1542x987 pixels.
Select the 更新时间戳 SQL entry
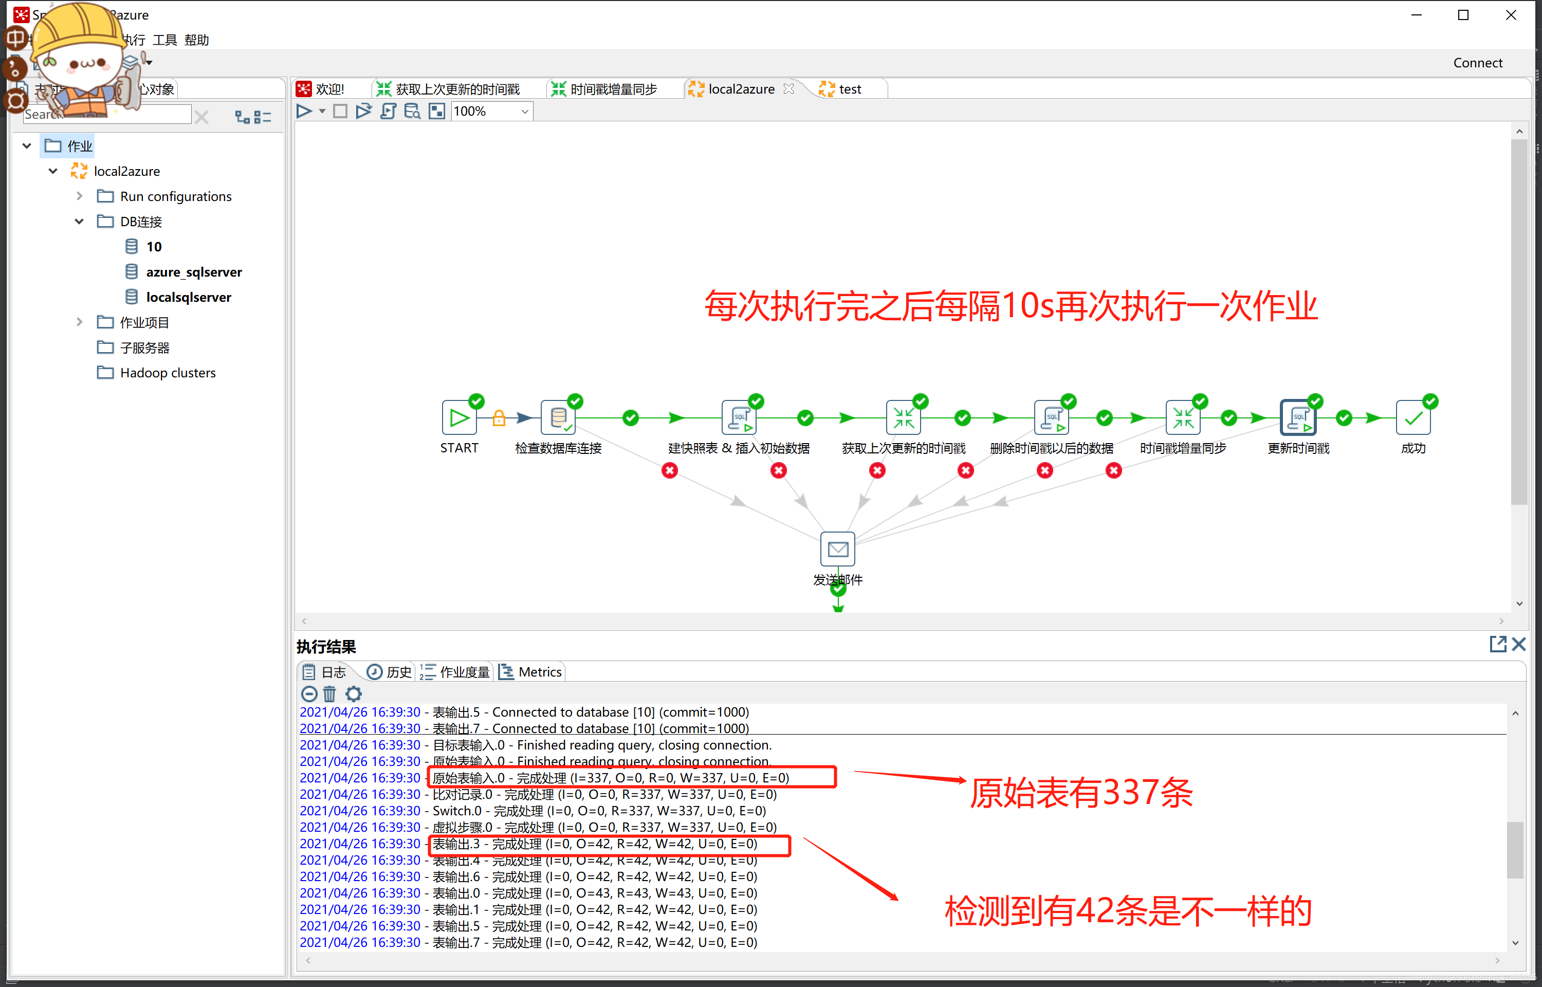click(1298, 418)
